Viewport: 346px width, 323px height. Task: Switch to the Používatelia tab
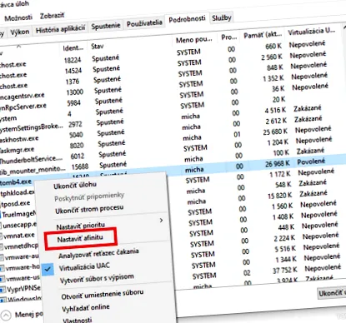144,23
